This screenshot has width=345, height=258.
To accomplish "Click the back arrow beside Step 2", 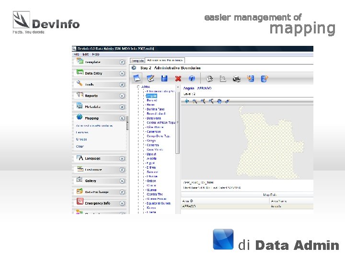I will pyautogui.click(x=134, y=68).
